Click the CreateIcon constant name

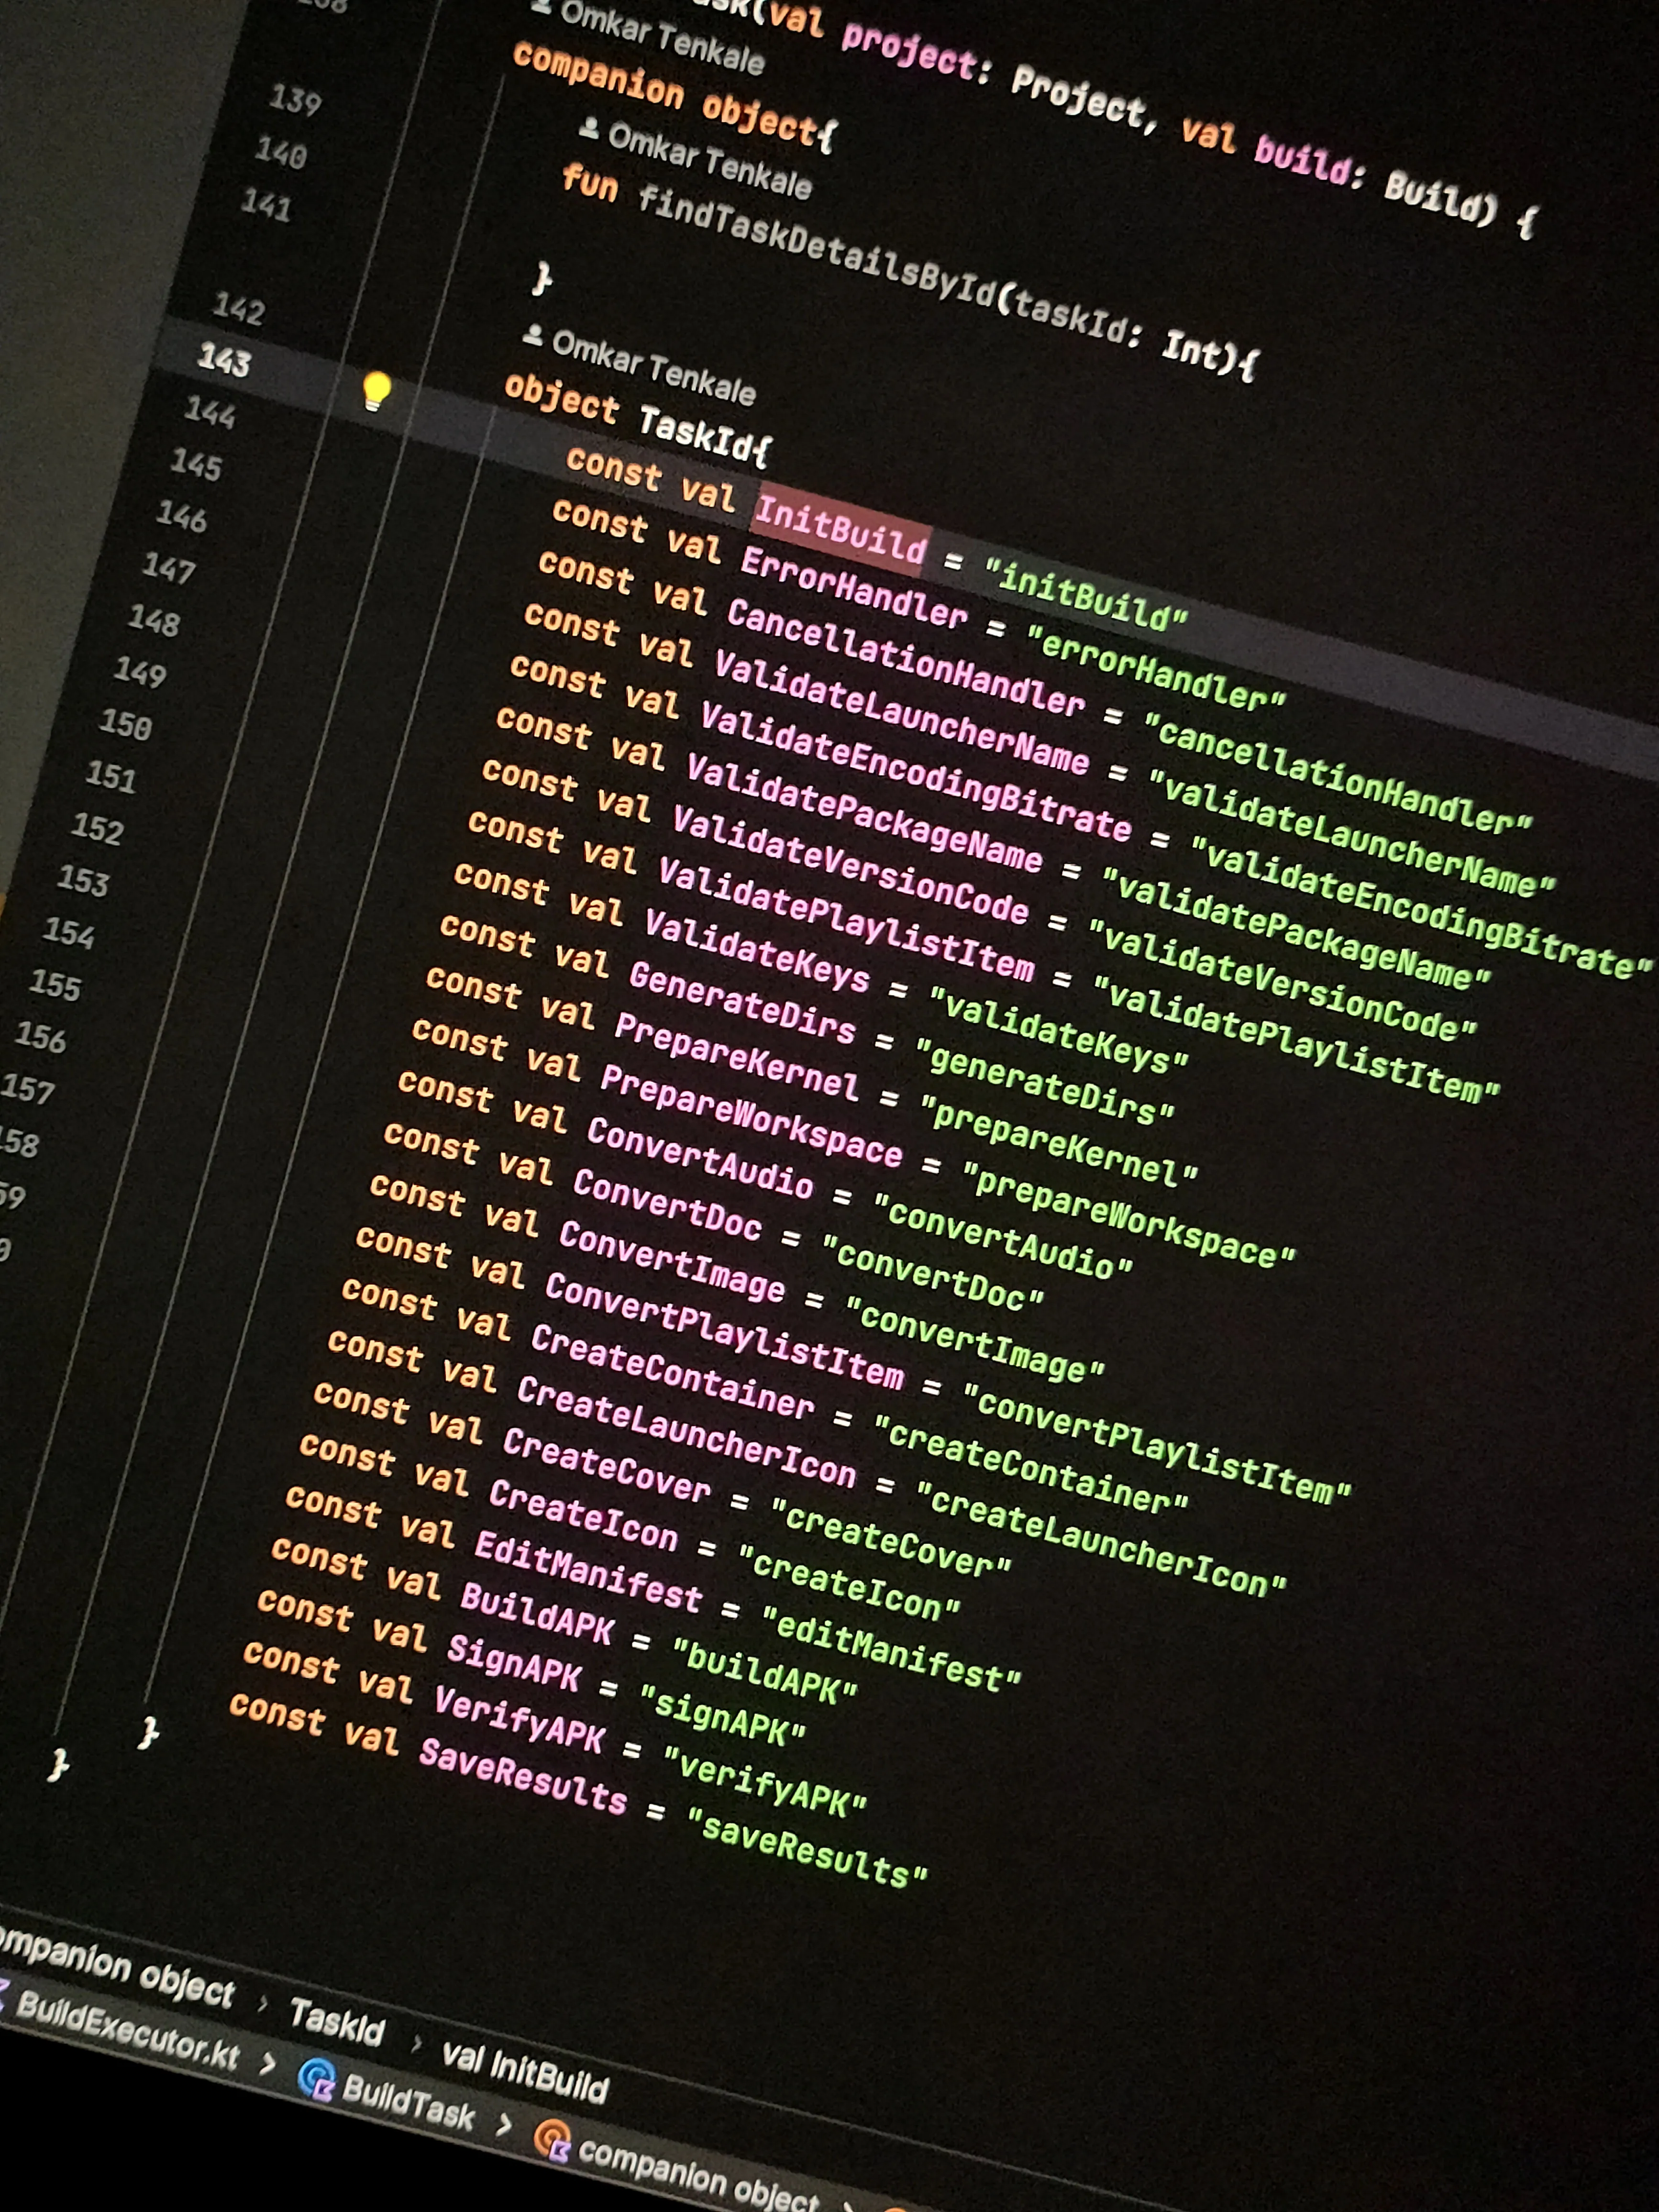[584, 1514]
